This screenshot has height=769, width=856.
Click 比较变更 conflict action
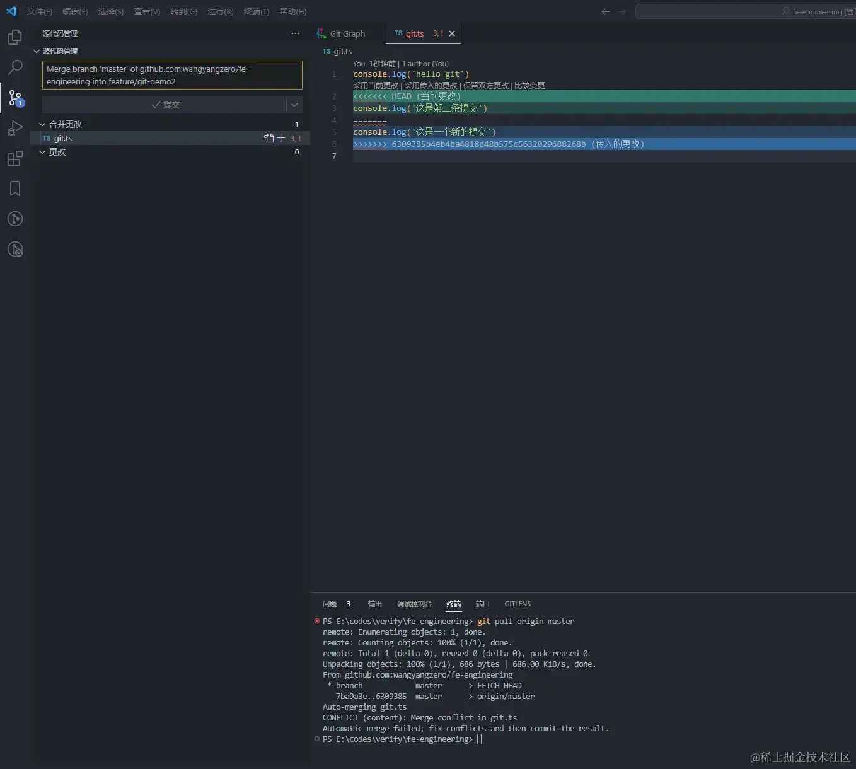tap(529, 86)
